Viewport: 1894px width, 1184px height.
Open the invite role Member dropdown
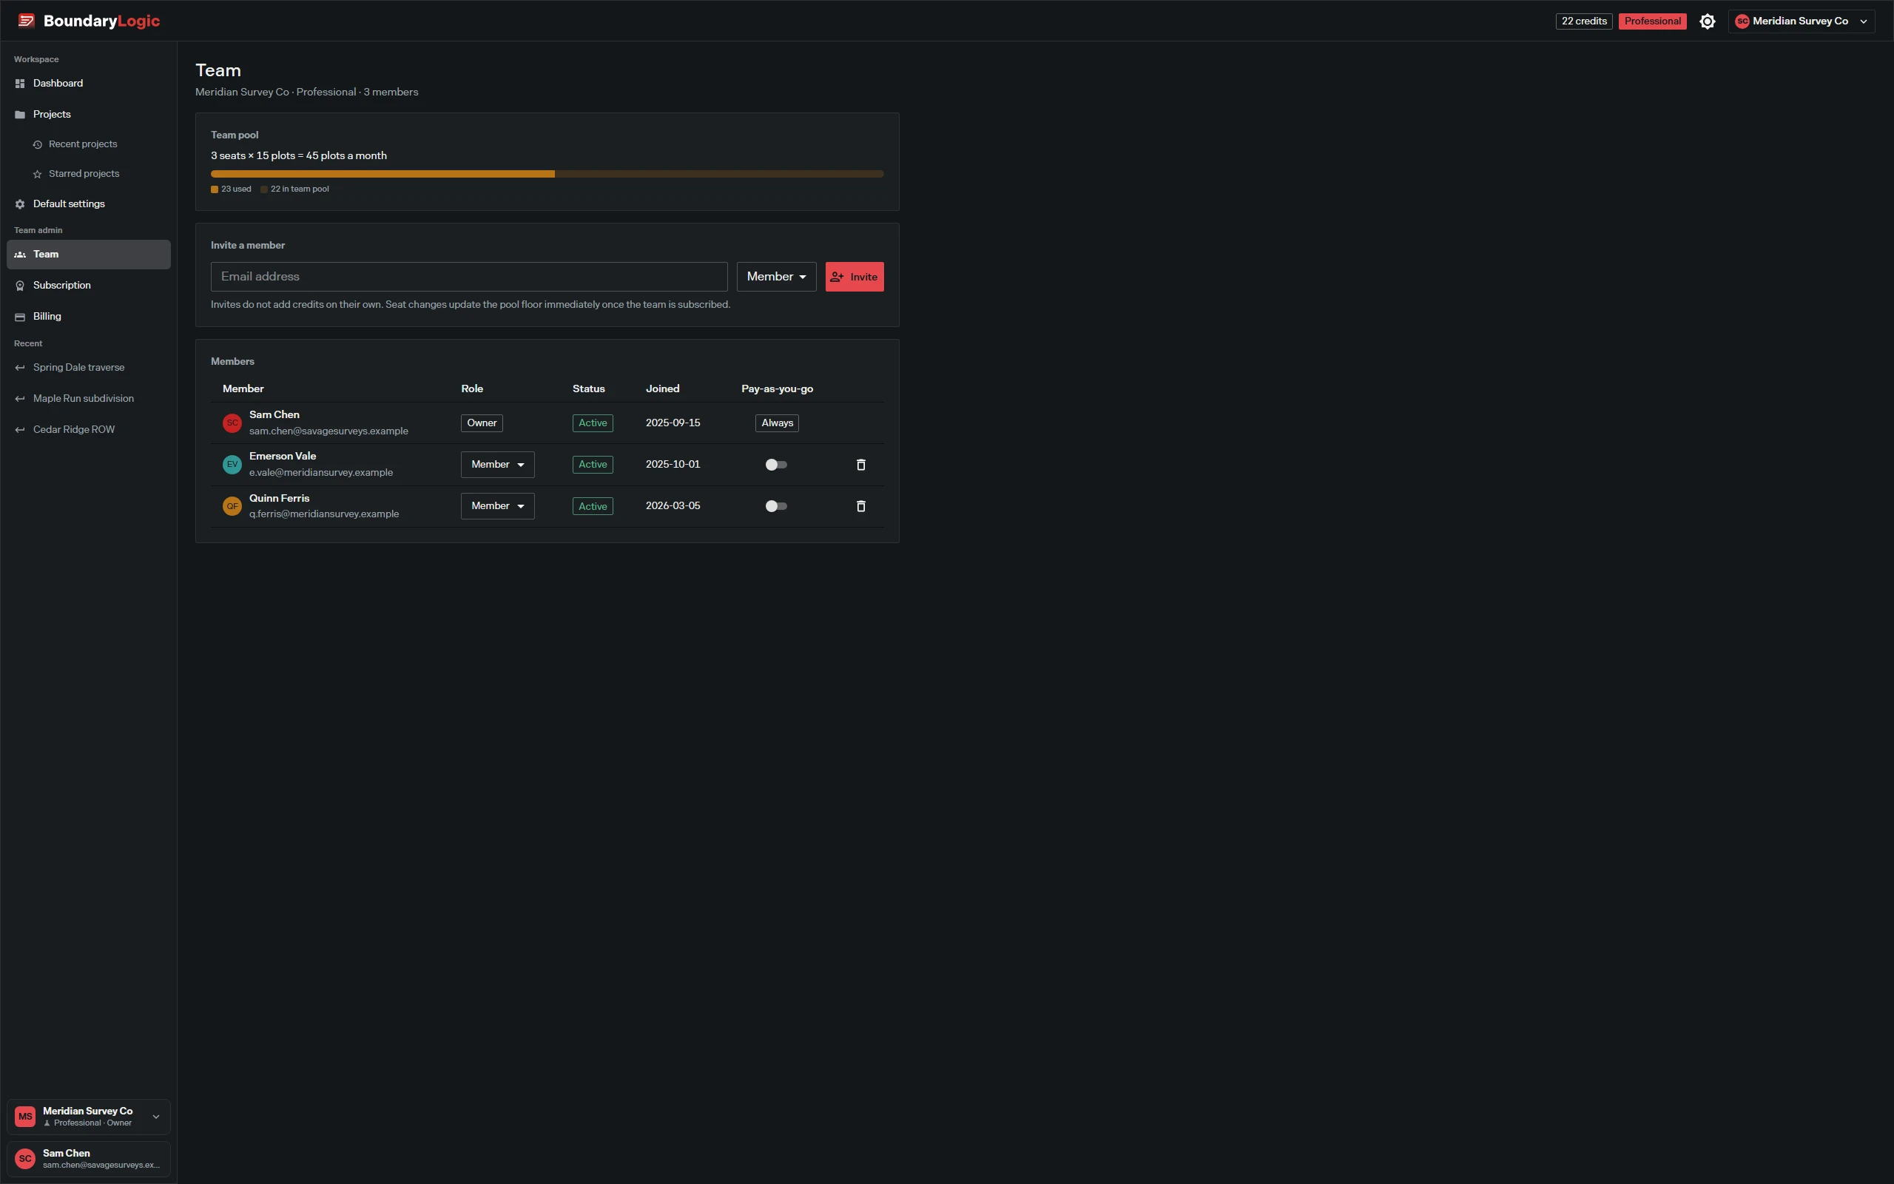[775, 277]
